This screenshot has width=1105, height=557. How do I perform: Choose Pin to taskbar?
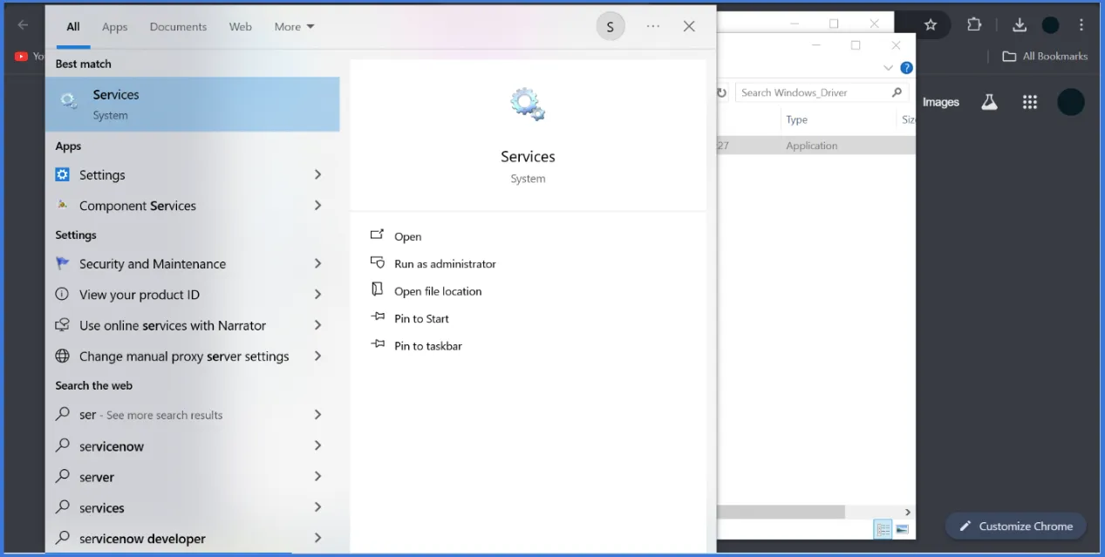coord(428,346)
